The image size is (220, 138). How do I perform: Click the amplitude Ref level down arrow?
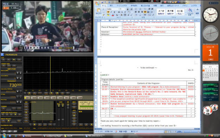[18, 73]
